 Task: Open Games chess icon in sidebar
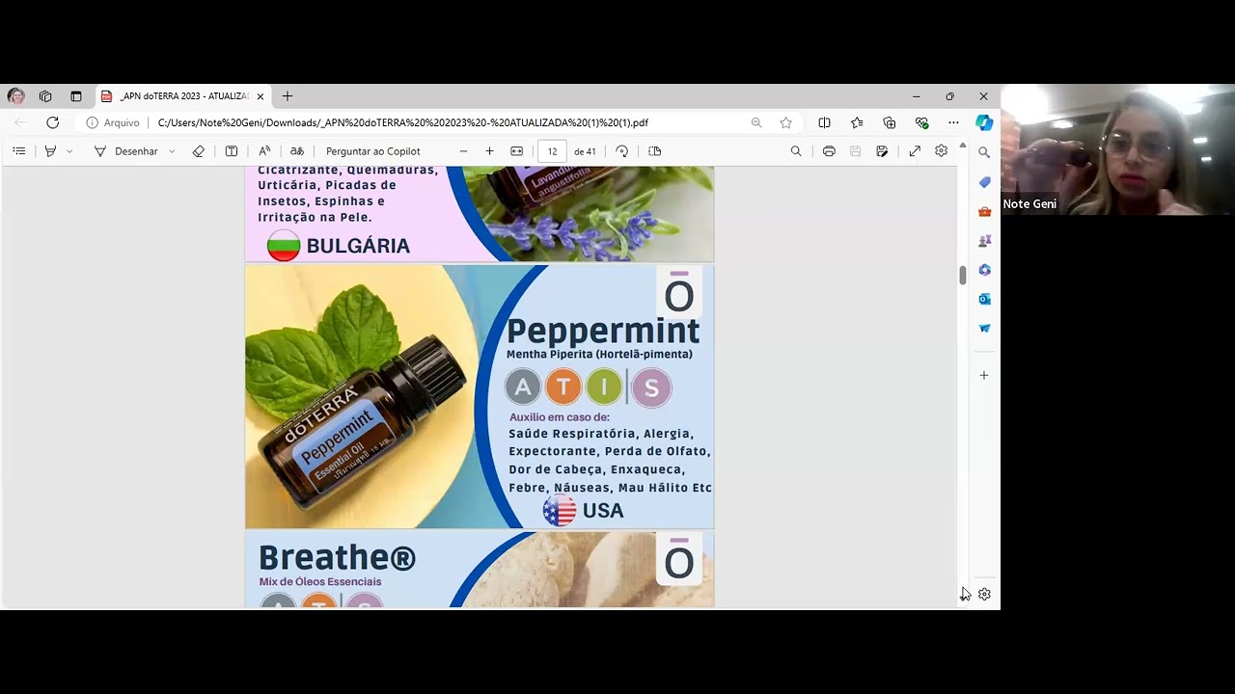[984, 241]
